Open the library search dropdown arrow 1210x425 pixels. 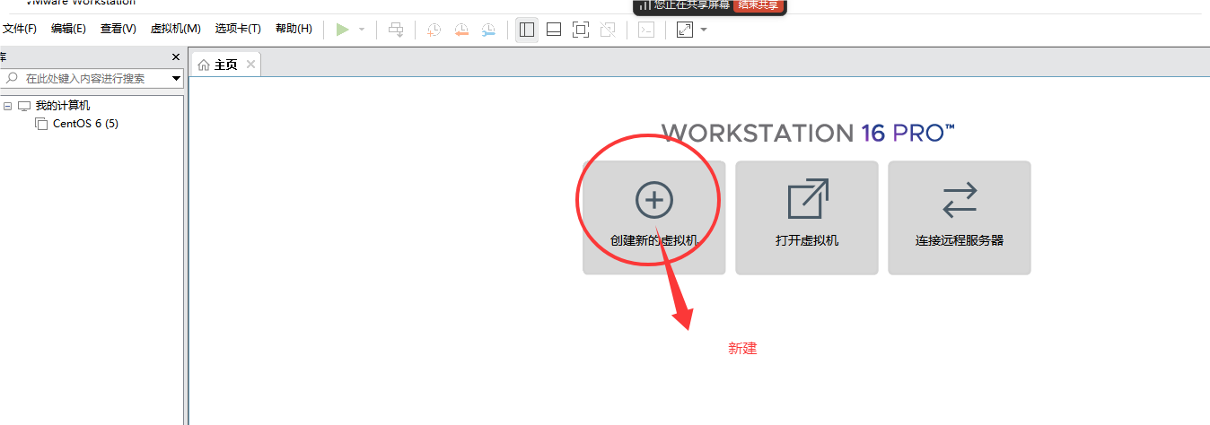(x=176, y=79)
